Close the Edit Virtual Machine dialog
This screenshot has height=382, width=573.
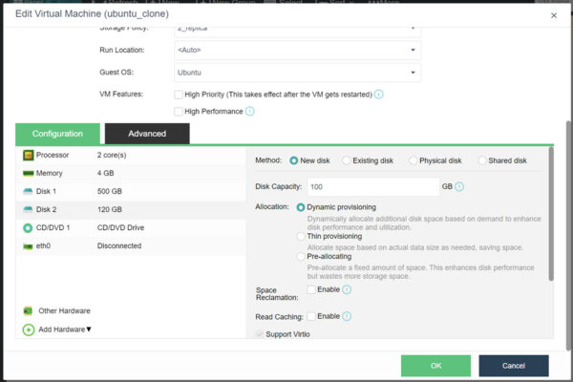click(x=554, y=15)
